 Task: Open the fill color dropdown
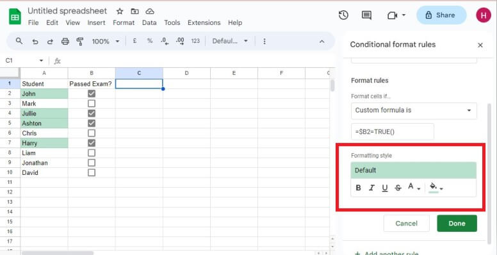[x=436, y=188]
